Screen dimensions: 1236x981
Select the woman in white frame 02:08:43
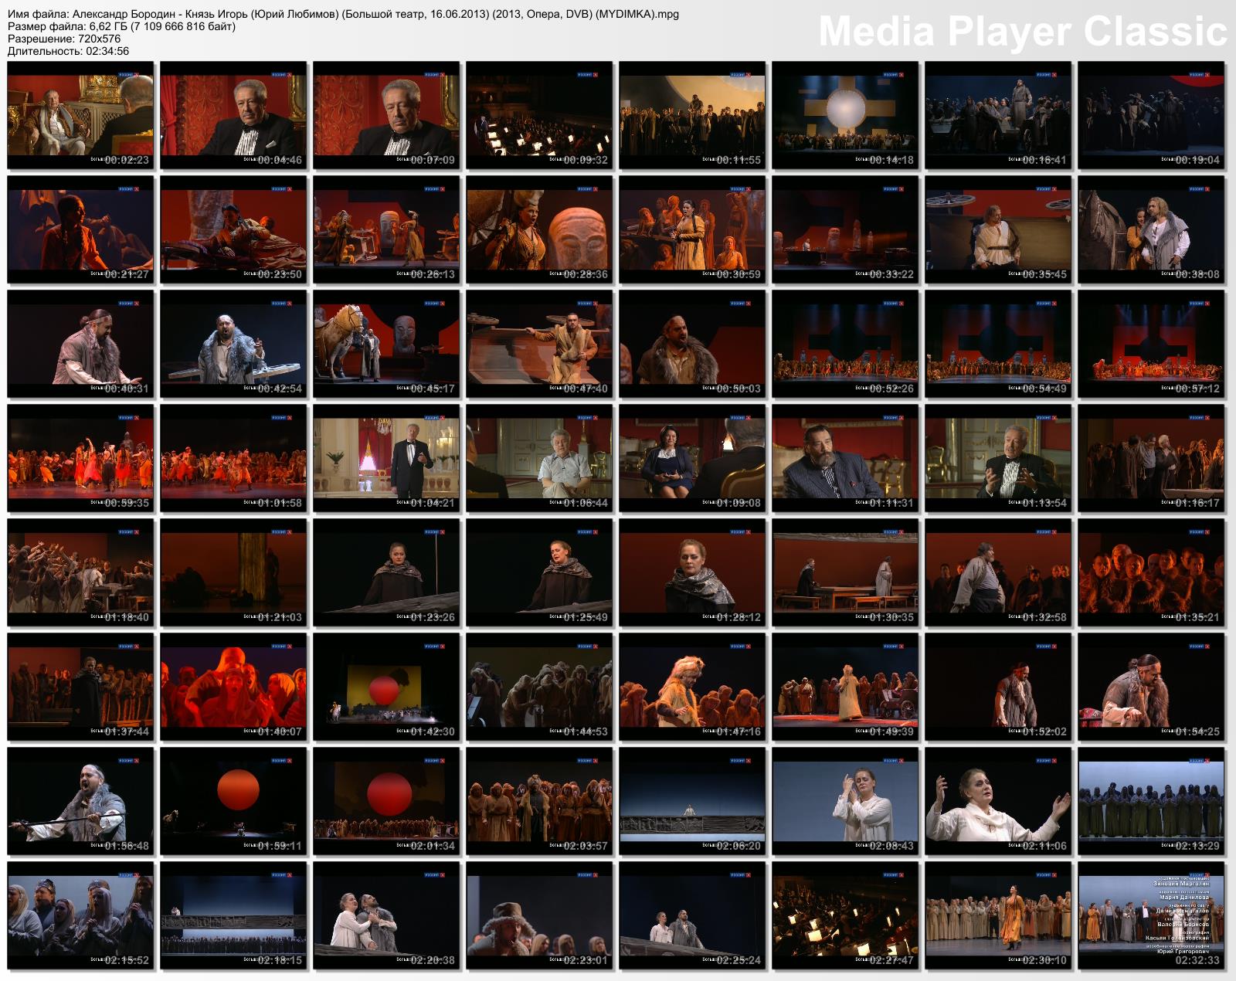click(x=845, y=802)
